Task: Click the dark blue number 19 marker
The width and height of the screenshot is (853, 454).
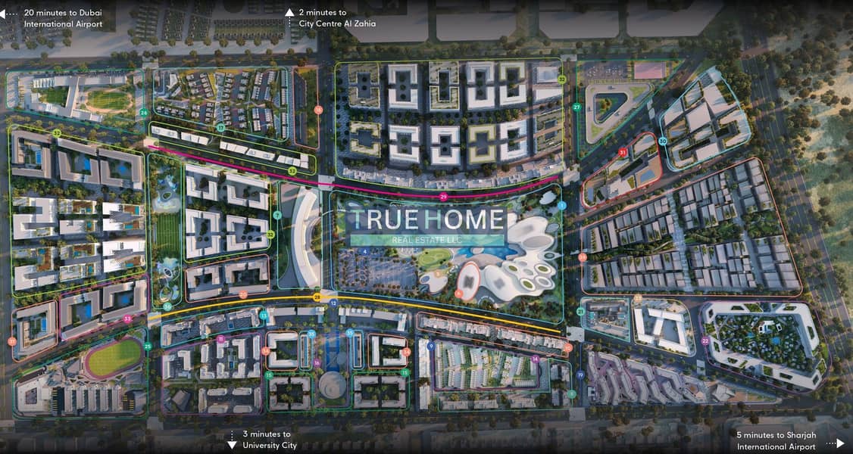Action: pos(580,375)
